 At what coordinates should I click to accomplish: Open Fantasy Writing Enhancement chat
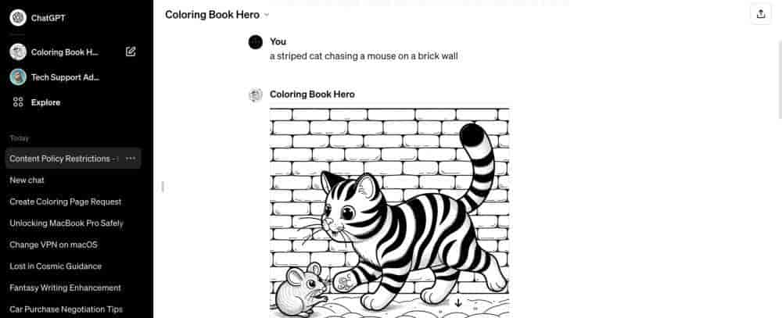[x=66, y=288]
